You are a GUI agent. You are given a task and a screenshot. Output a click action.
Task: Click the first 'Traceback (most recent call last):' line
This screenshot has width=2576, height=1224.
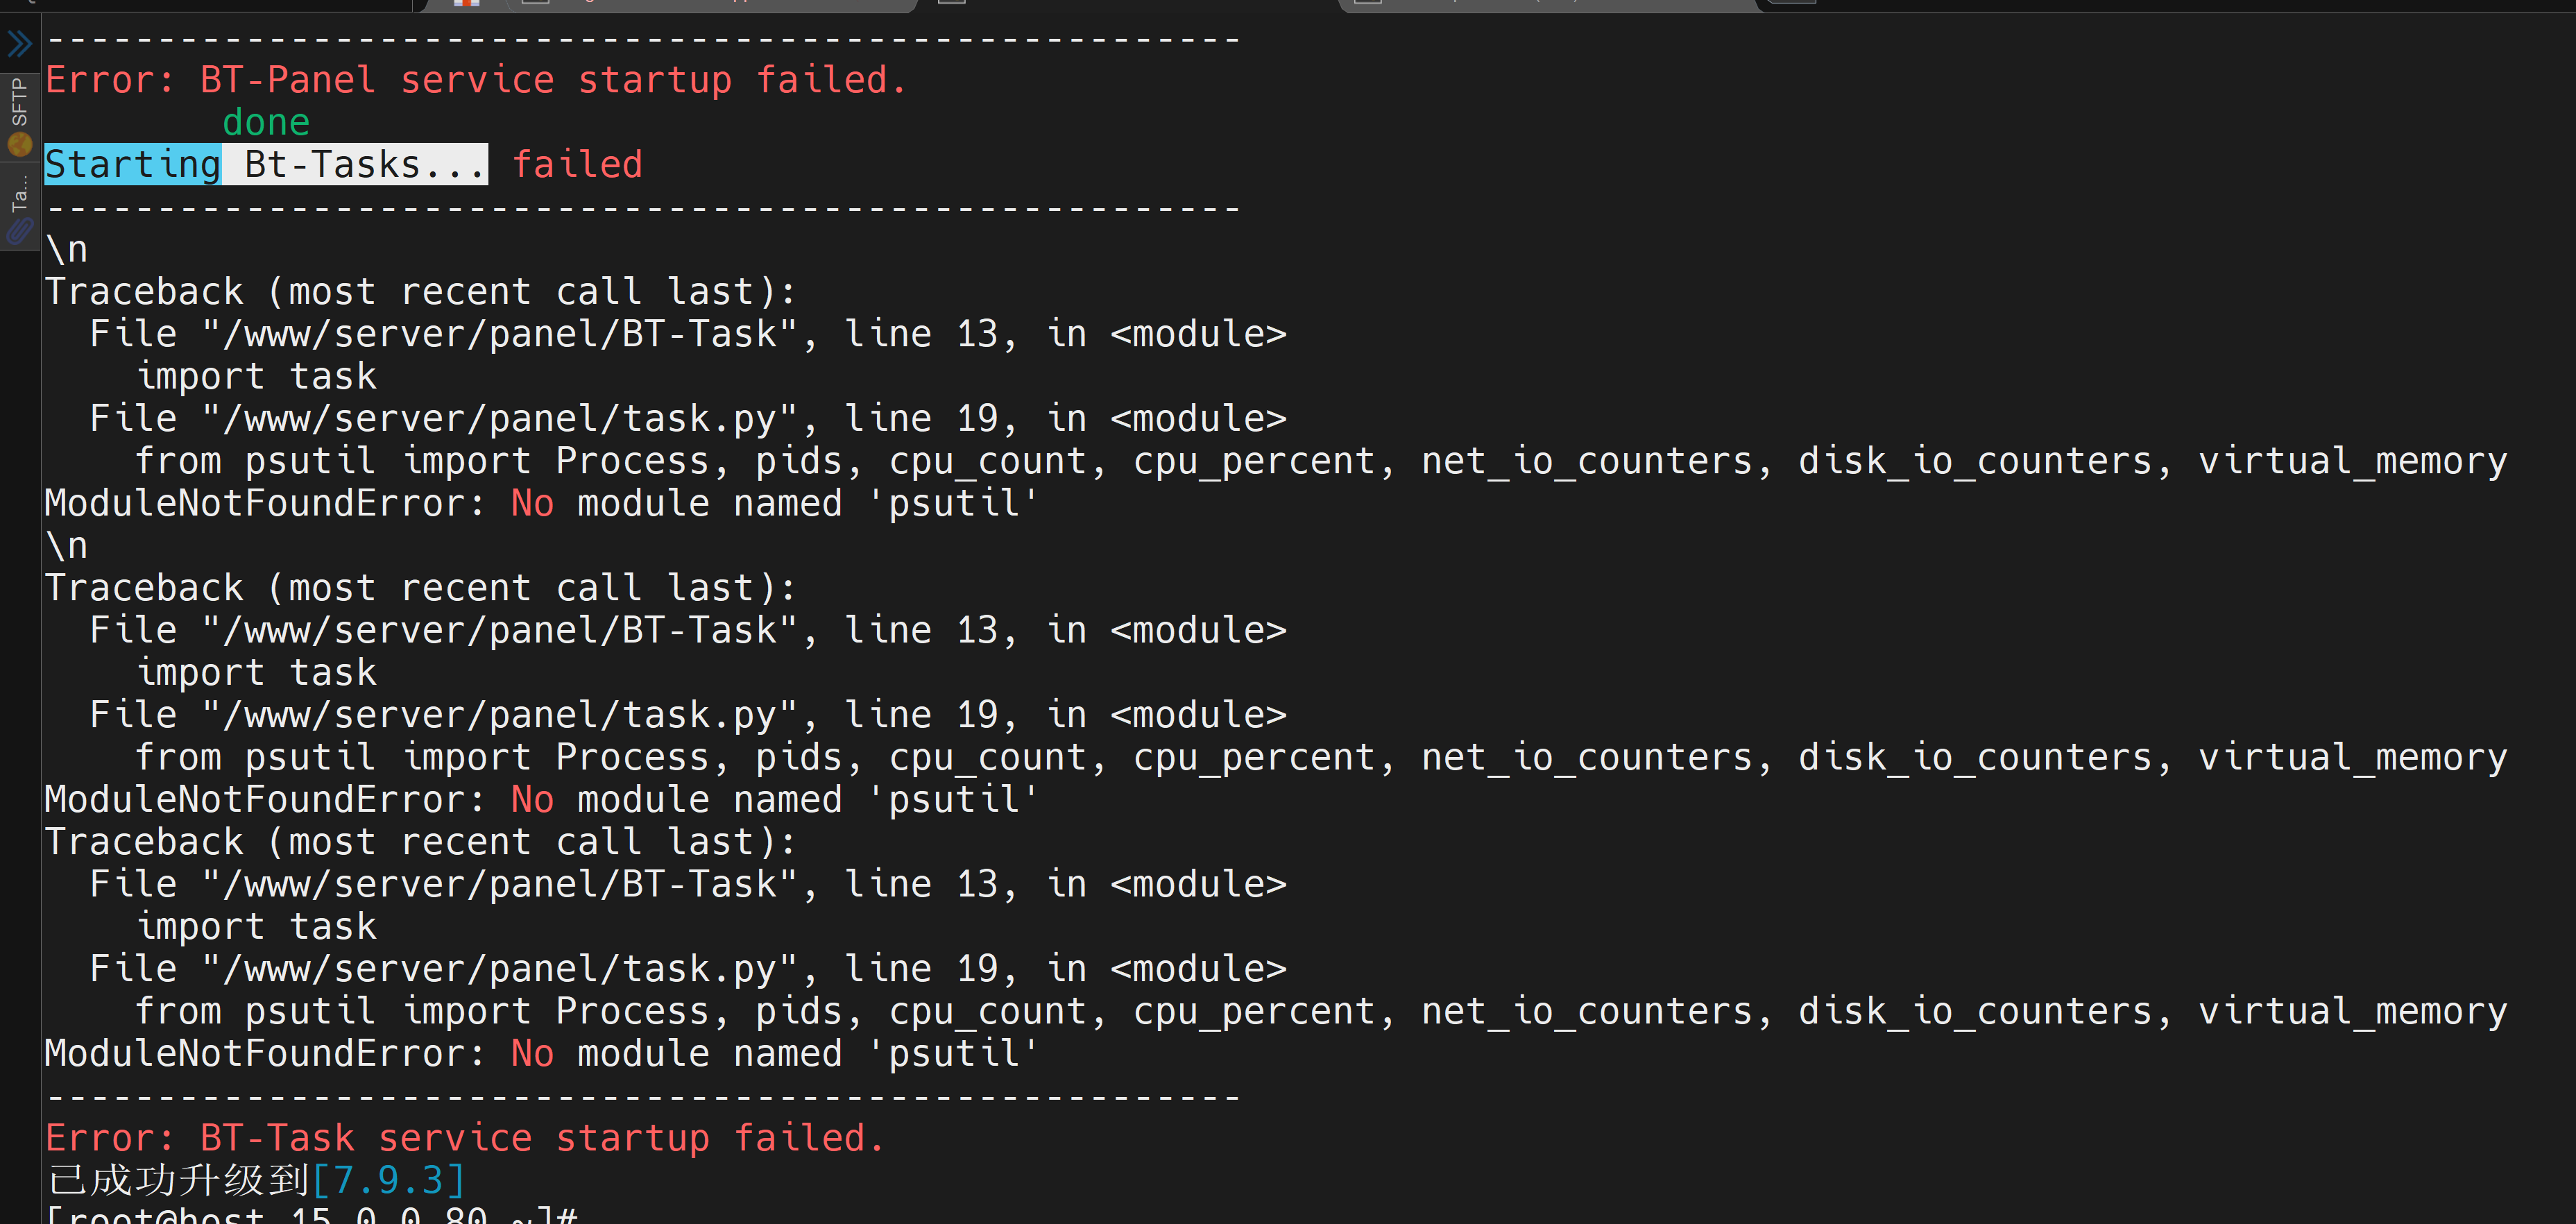[x=421, y=291]
